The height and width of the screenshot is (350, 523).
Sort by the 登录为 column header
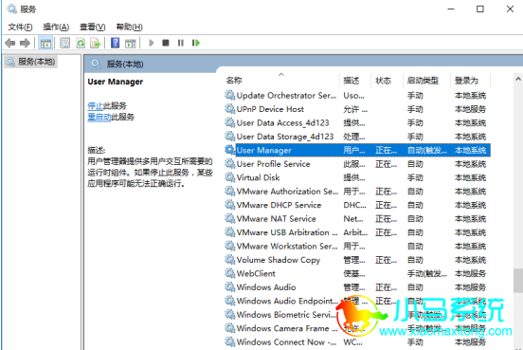pyautogui.click(x=470, y=81)
